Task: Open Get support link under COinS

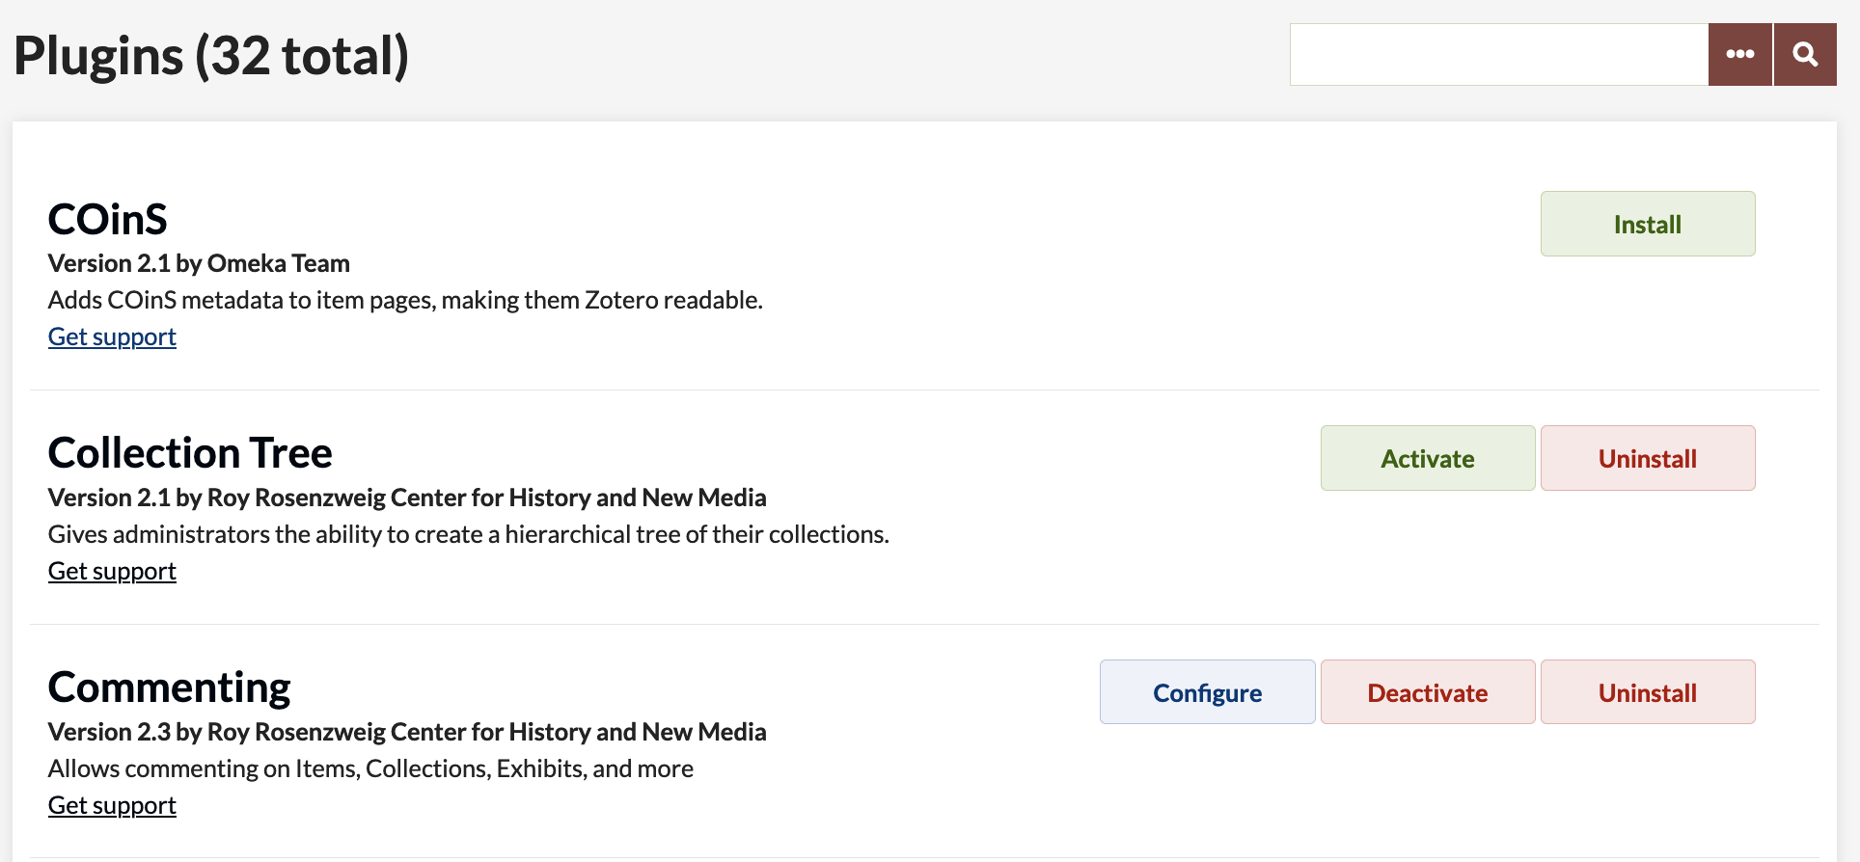Action: pyautogui.click(x=112, y=337)
